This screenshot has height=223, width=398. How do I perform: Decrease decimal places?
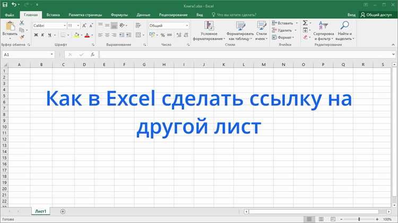(186, 35)
